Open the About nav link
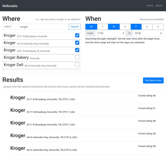 pos(159,6)
